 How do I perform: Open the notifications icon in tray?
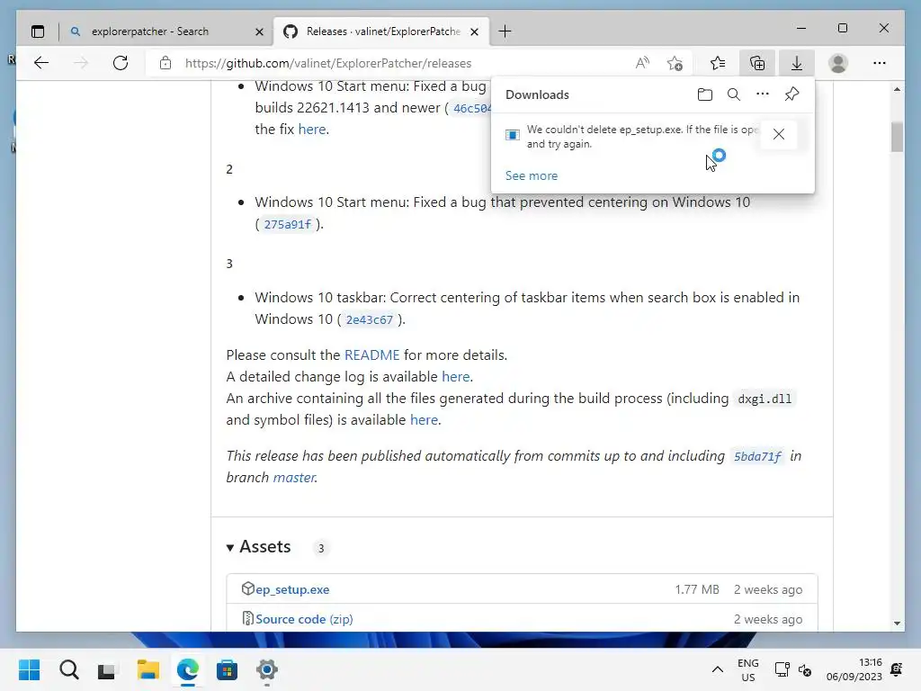pos(897,669)
